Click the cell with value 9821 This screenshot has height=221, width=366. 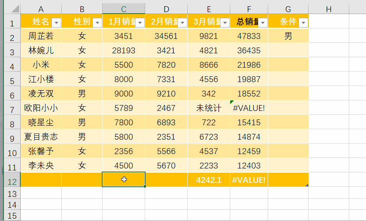209,36
